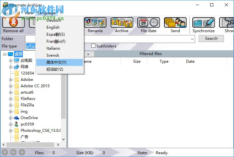
Task: Click the File type input field
Action: tap(31, 46)
